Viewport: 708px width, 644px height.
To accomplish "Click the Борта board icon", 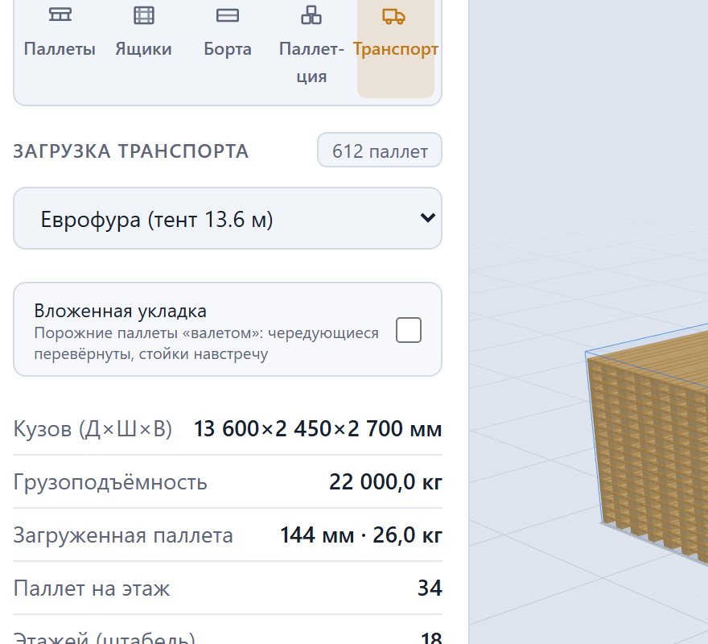I will tap(228, 15).
